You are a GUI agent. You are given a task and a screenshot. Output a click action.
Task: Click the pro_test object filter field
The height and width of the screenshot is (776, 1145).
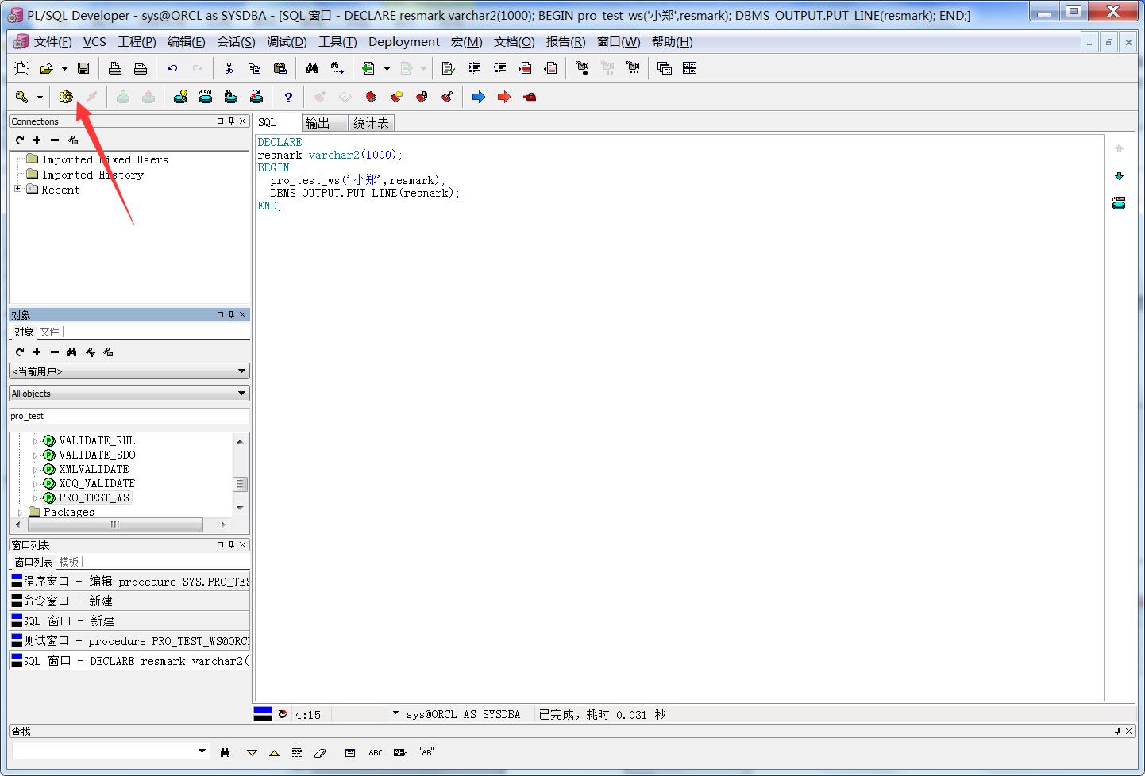coord(129,416)
